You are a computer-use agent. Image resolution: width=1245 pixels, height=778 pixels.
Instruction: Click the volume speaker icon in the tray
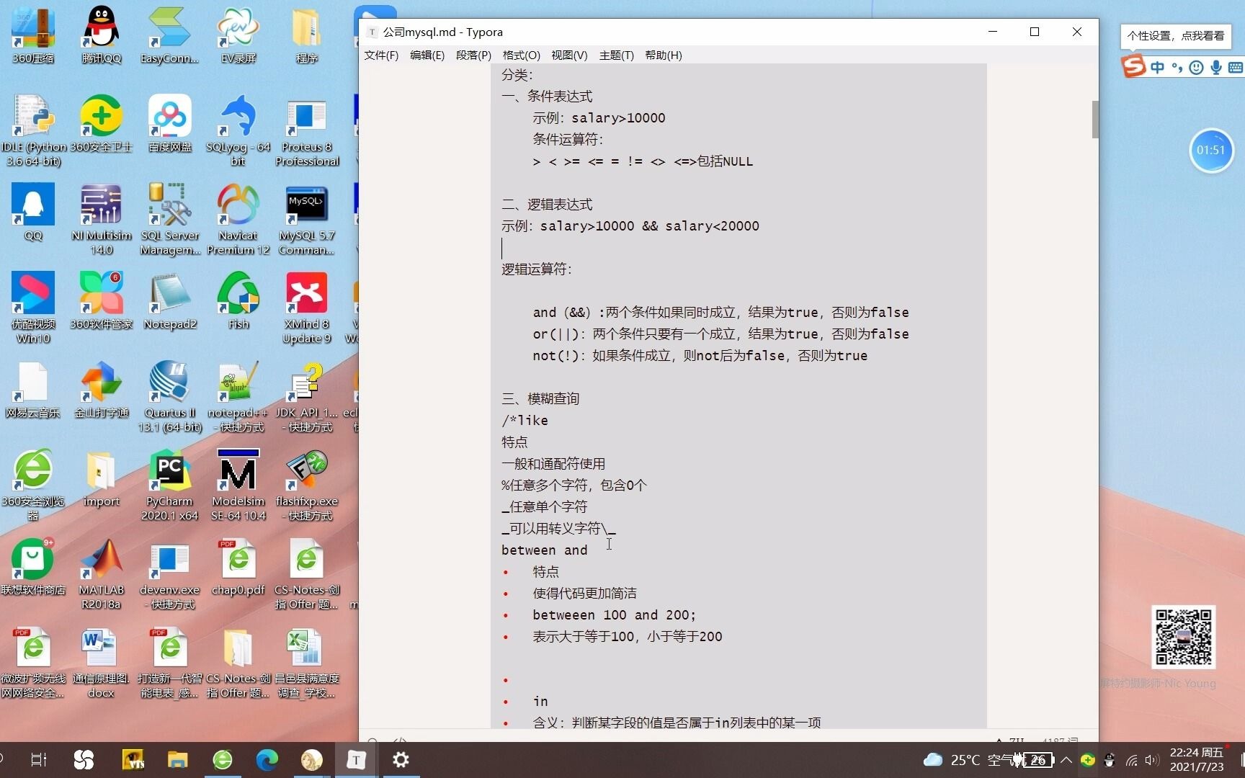pos(1151,760)
